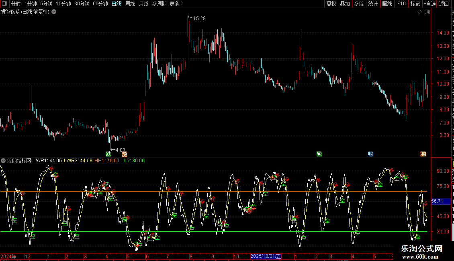Click the 30.00 indicator axis label
The image size is (454, 261).
(x=443, y=231)
